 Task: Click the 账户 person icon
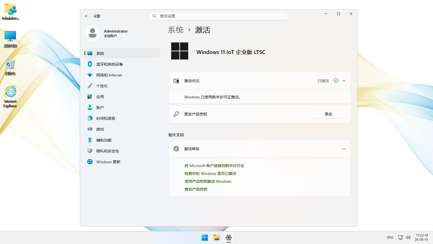pyautogui.click(x=90, y=107)
